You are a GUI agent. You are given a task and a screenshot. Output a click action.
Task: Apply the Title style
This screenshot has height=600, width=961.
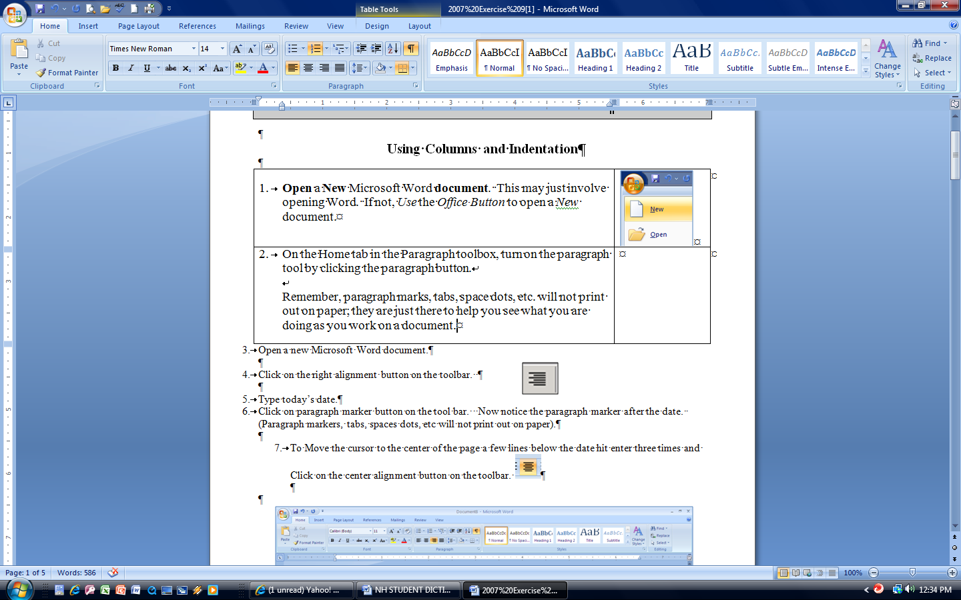691,59
